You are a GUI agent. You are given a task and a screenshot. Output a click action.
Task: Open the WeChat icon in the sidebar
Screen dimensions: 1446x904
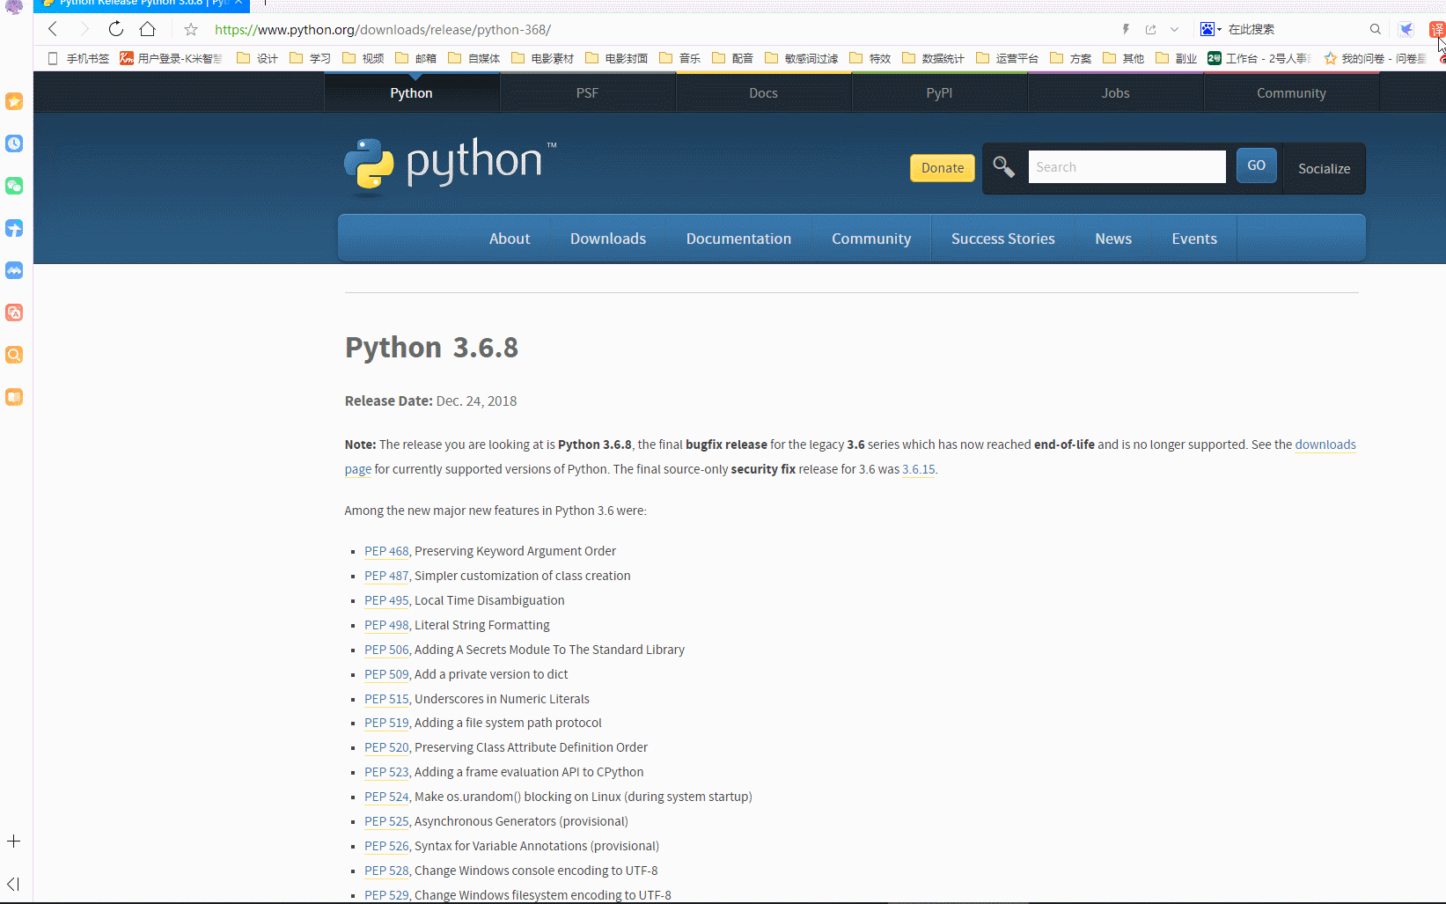14,186
